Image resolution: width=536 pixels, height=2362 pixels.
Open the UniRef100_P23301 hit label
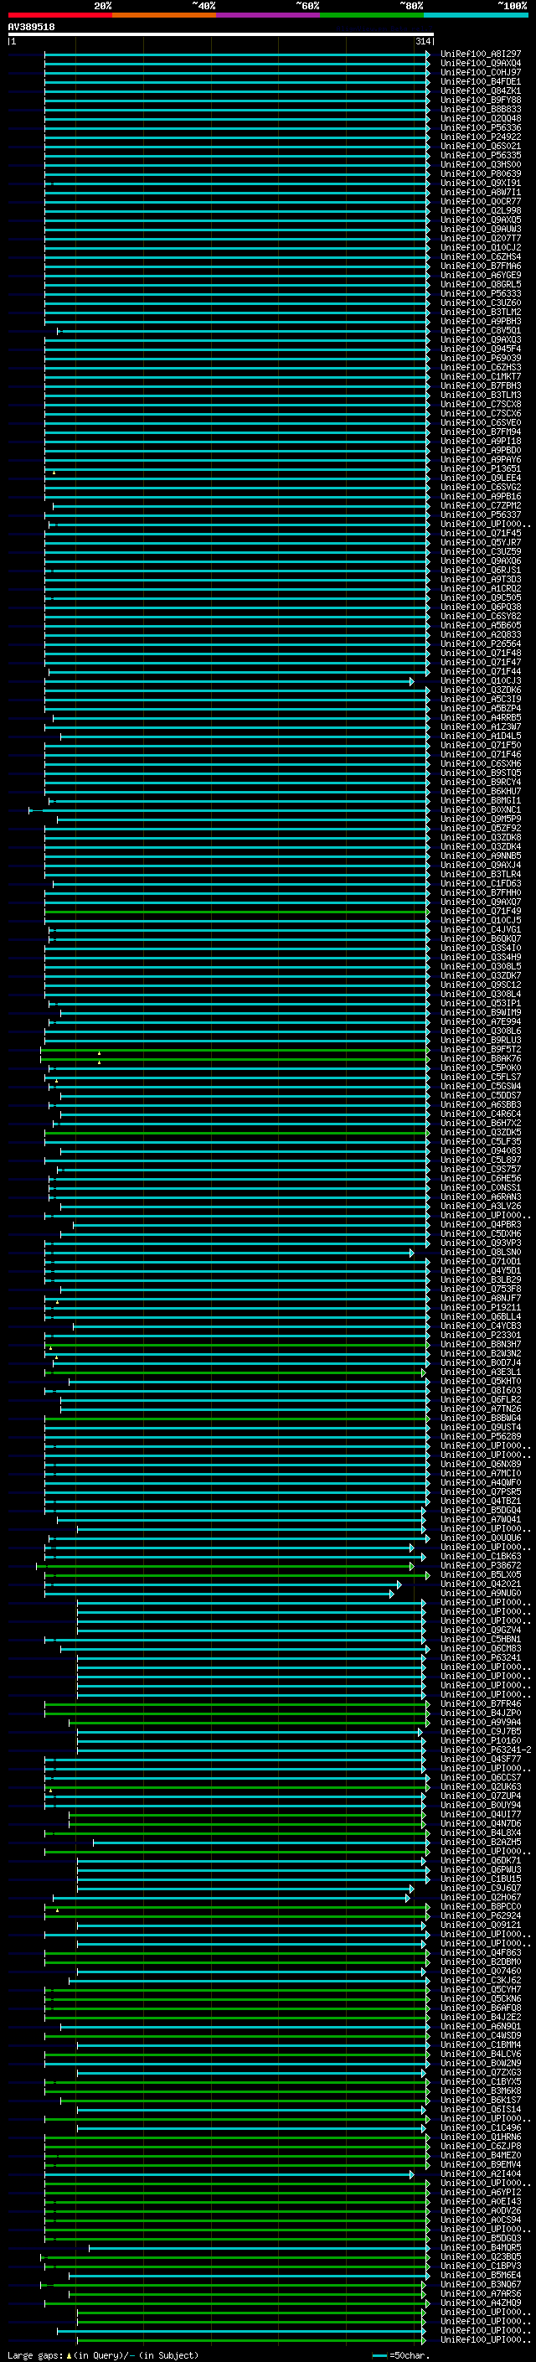click(480, 1336)
